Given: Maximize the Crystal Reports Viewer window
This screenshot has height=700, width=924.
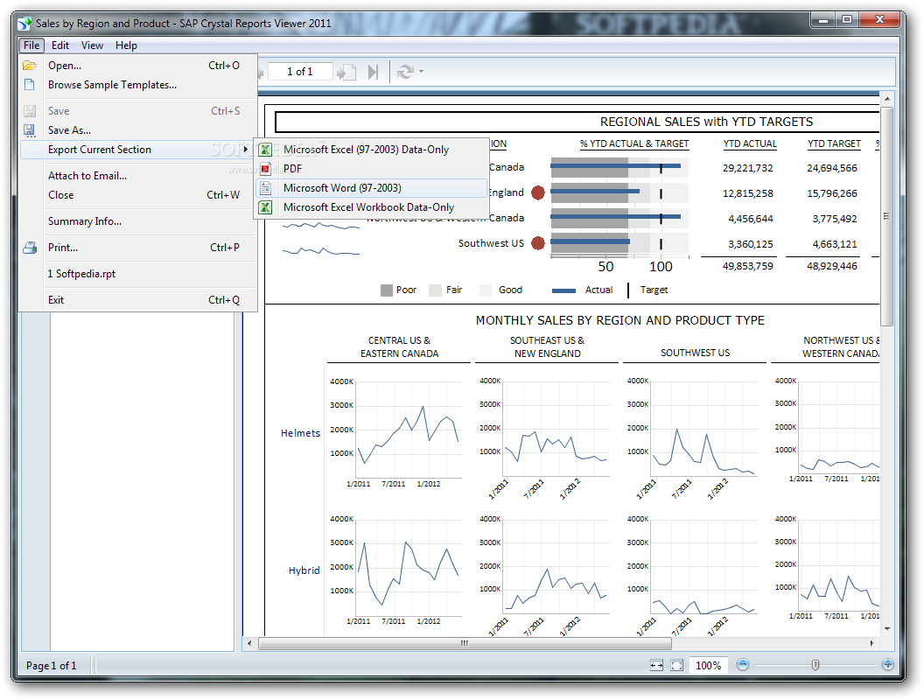Looking at the screenshot, I should pyautogui.click(x=846, y=20).
